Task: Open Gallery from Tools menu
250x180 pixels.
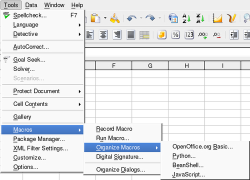Action: click(x=42, y=117)
